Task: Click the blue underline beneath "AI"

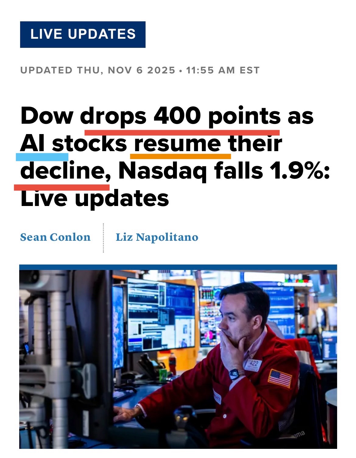Action: (42, 157)
